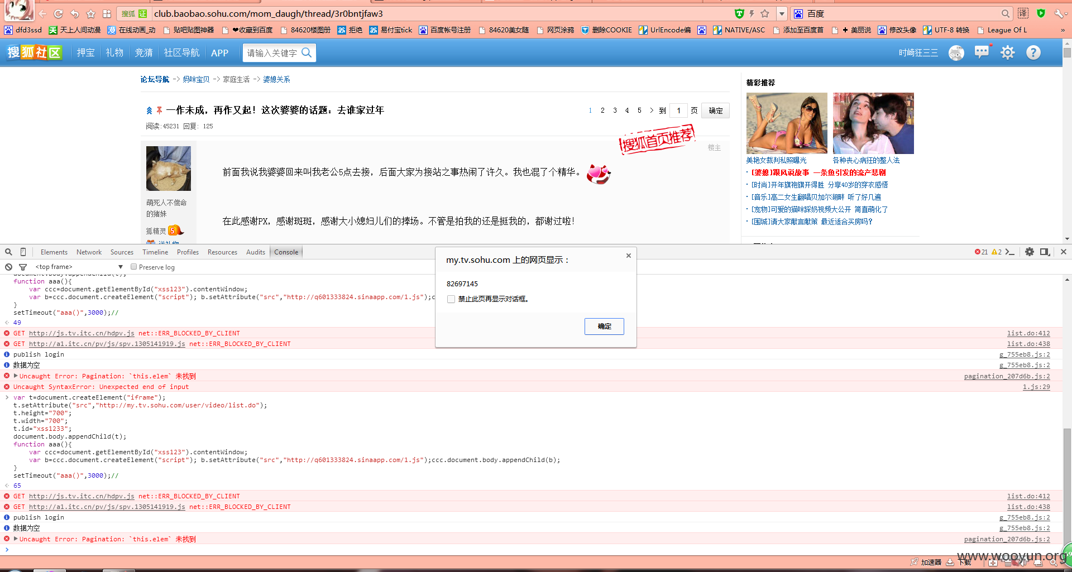Go to page 3 of the thread

[x=615, y=110]
